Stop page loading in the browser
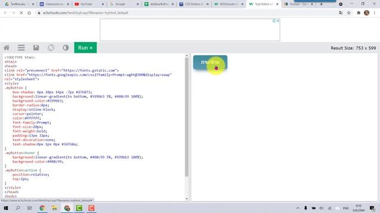Image resolution: width=380 pixels, height=213 pixels. coord(21,13)
